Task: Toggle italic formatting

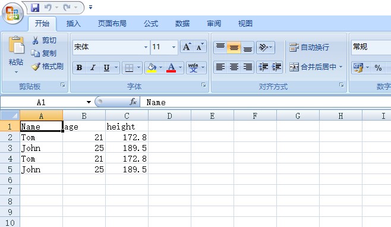Action: point(93,67)
